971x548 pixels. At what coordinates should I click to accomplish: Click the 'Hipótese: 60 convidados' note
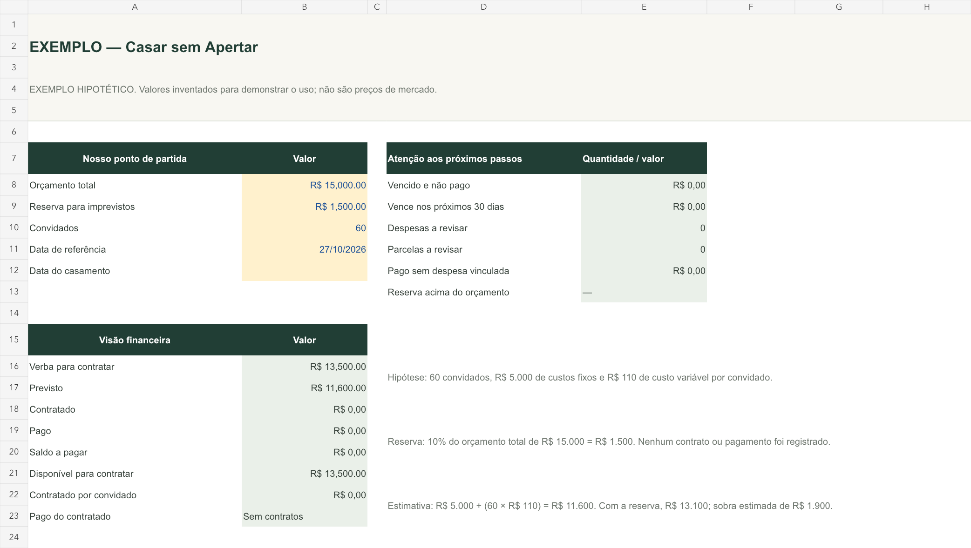pos(580,377)
